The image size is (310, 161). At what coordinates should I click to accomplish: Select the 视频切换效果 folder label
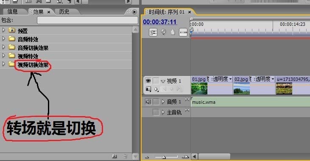[33, 65]
